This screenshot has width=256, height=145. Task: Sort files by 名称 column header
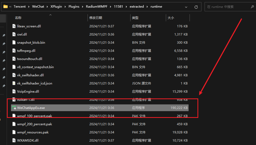(x=18, y=18)
